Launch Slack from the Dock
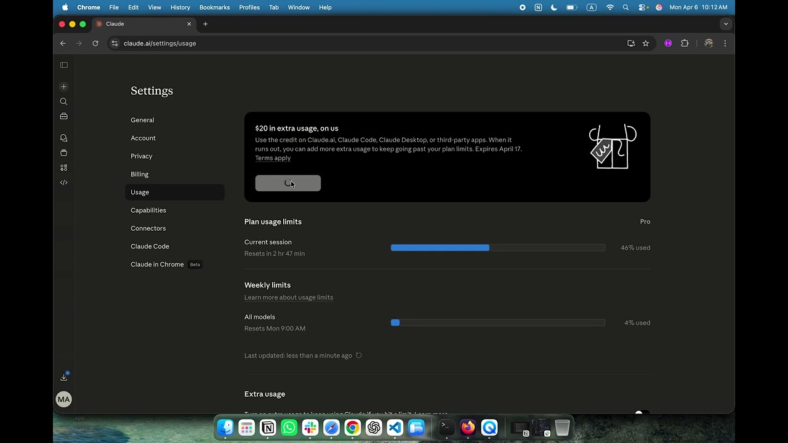Image resolution: width=788 pixels, height=443 pixels. tap(310, 428)
